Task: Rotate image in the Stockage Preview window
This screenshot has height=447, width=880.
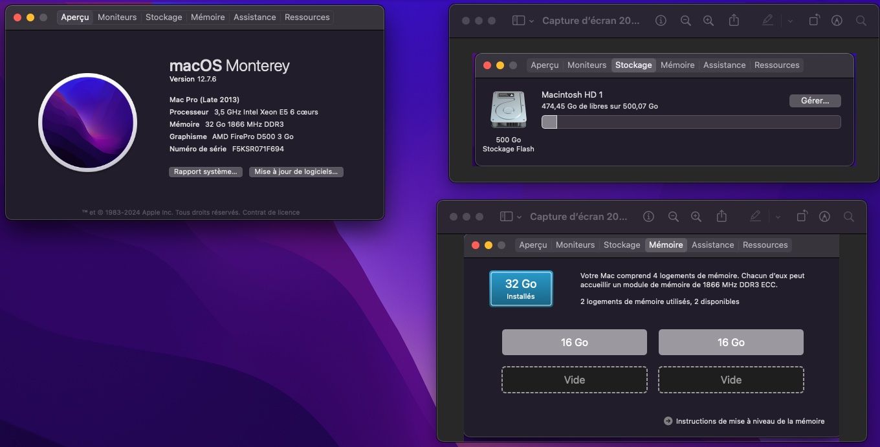Action: (814, 20)
